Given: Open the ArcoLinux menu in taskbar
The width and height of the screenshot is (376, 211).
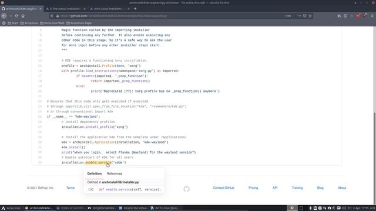Looking at the screenshot, I should 11,208.
